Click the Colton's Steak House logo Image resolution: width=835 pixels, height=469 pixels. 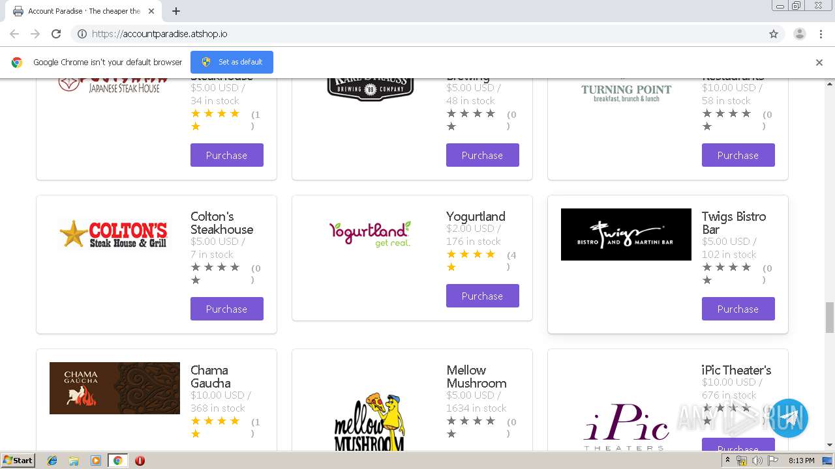114,234
